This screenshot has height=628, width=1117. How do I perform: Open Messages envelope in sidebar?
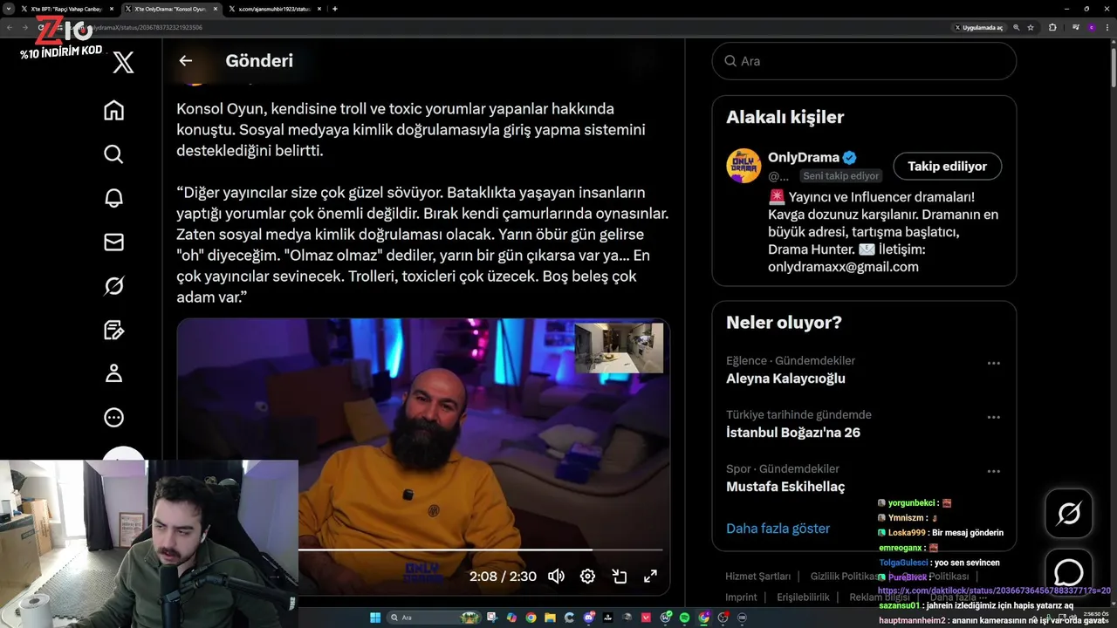tap(113, 242)
